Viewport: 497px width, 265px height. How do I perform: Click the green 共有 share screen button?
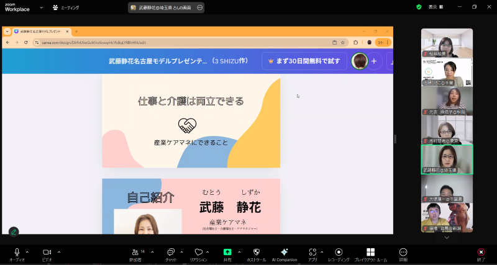click(227, 252)
